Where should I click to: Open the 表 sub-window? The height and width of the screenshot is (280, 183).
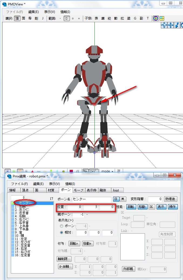[x=96, y=18]
